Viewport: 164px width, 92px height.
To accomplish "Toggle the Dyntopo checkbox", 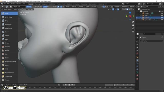I will 112,7.
